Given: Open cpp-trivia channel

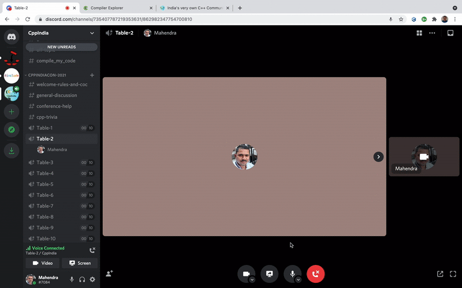Looking at the screenshot, I should 62,117.
